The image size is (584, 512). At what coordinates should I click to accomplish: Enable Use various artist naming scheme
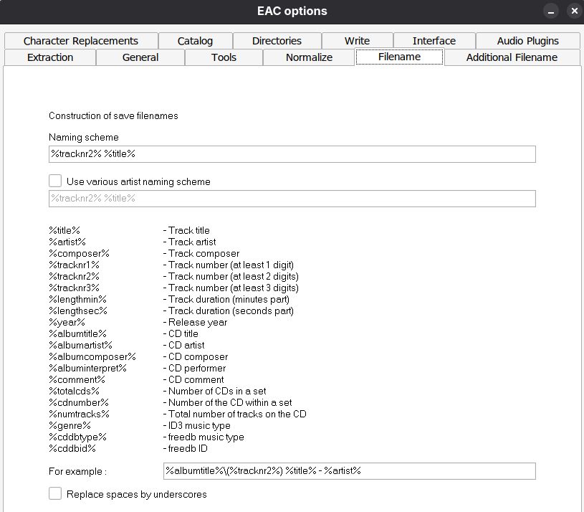coord(55,181)
